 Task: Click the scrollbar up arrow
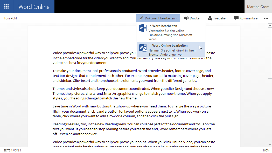point(270,25)
